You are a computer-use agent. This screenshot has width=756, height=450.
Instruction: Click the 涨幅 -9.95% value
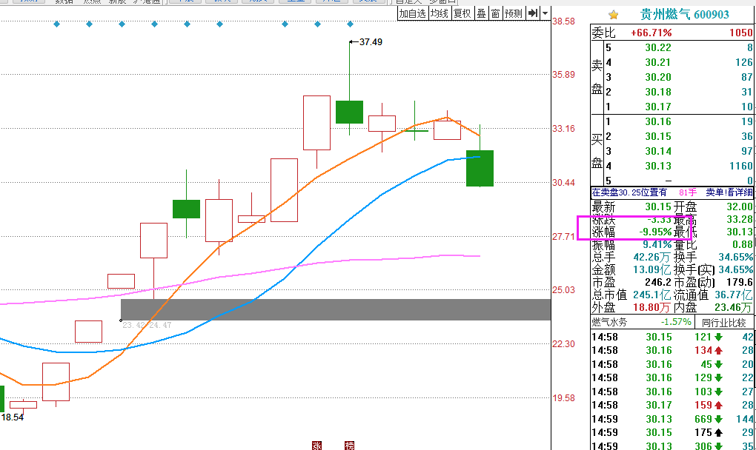(x=656, y=232)
